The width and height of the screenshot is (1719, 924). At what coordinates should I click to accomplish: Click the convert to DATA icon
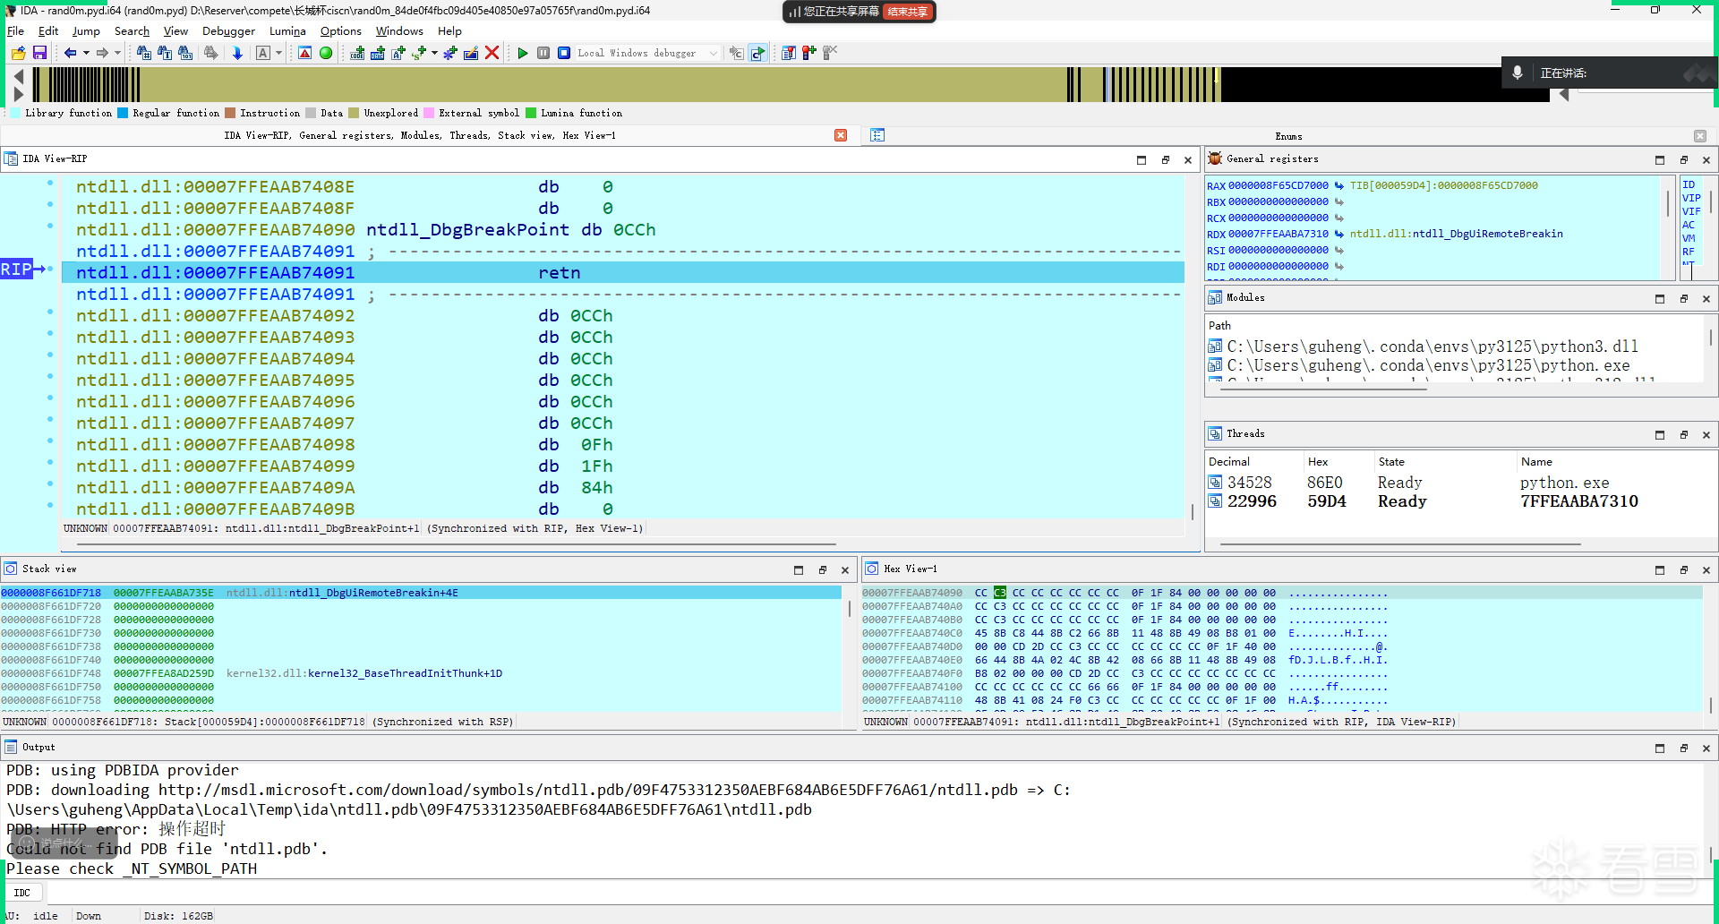tap(378, 54)
